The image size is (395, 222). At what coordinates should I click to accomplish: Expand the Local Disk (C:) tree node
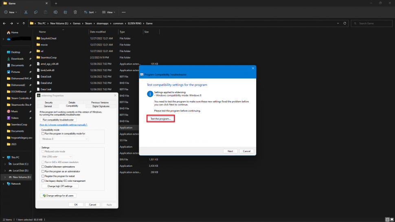pyautogui.click(x=5, y=164)
